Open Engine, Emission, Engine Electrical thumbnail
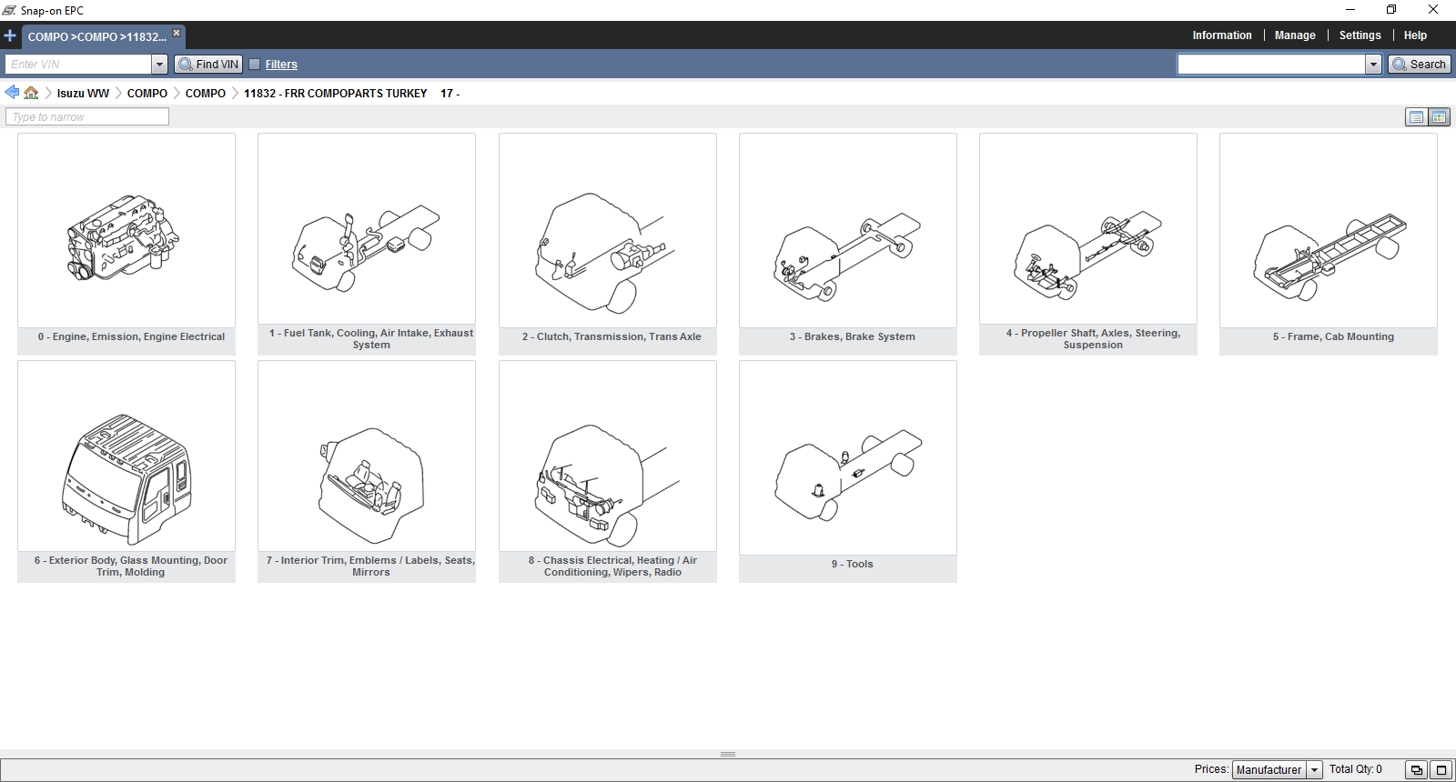Image resolution: width=1456 pixels, height=782 pixels. click(126, 231)
